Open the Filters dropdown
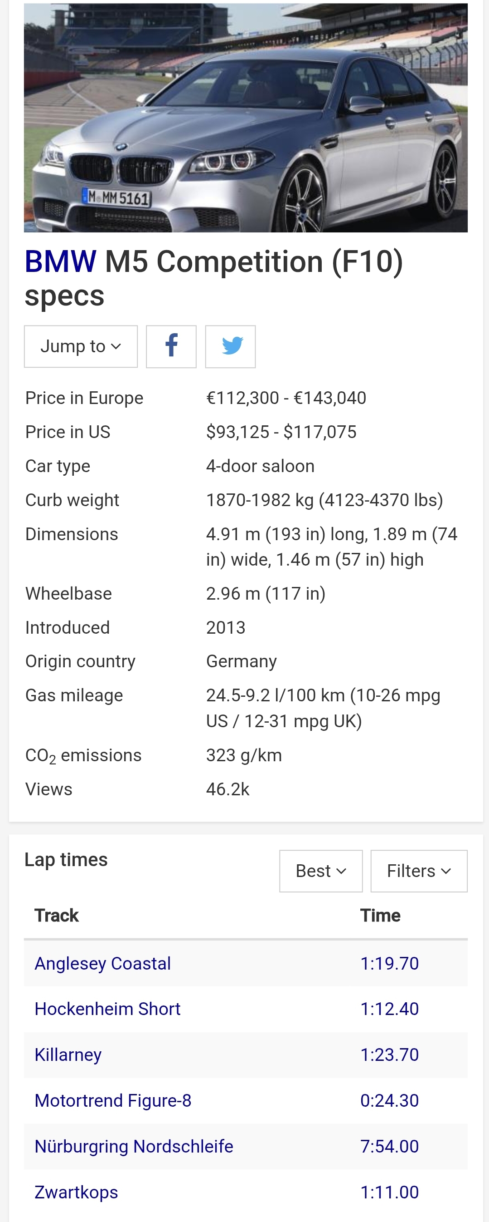 click(419, 871)
